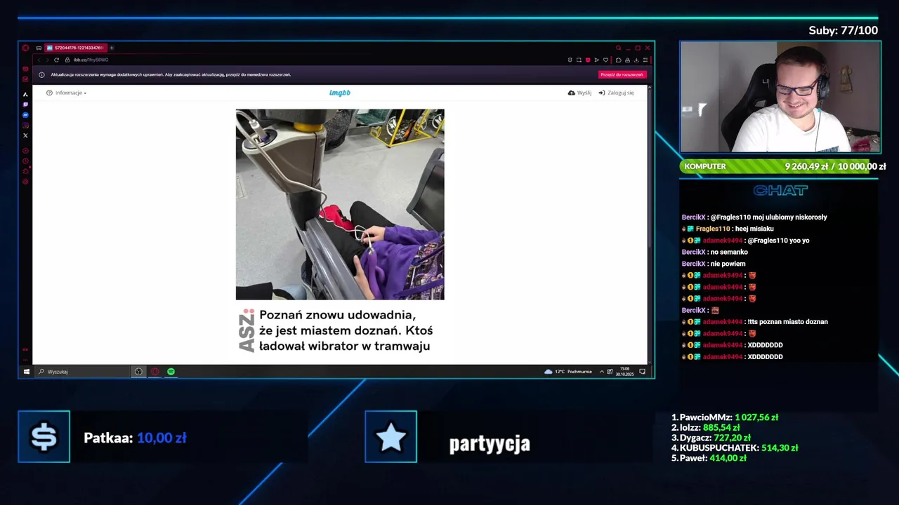Open Twitch from the browser sidebar
Screen dimensions: 899x505
[25, 105]
